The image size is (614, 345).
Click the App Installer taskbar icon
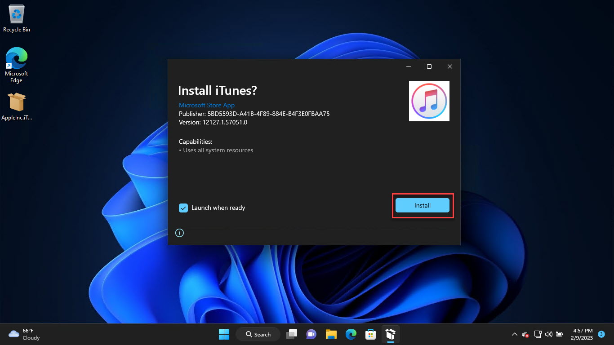pos(390,334)
